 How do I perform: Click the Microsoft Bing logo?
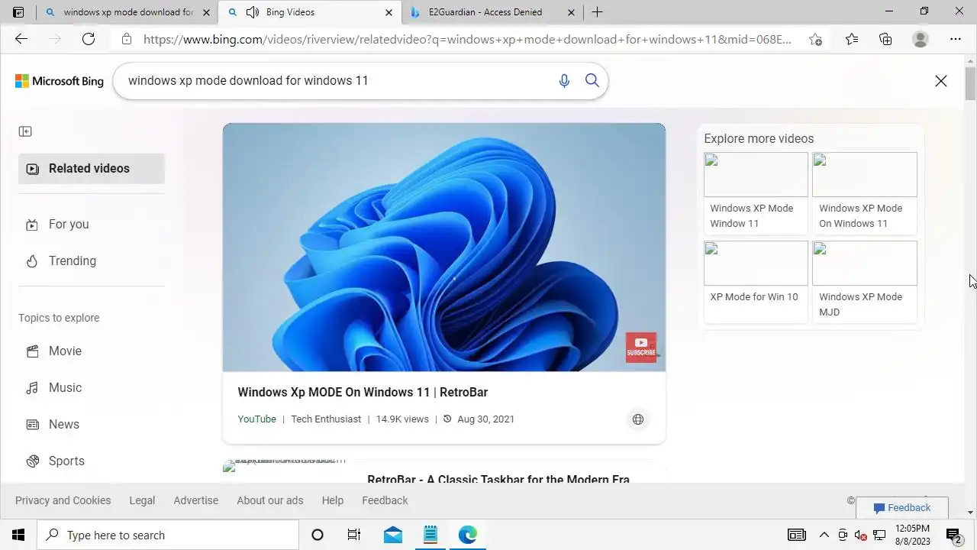coord(60,81)
